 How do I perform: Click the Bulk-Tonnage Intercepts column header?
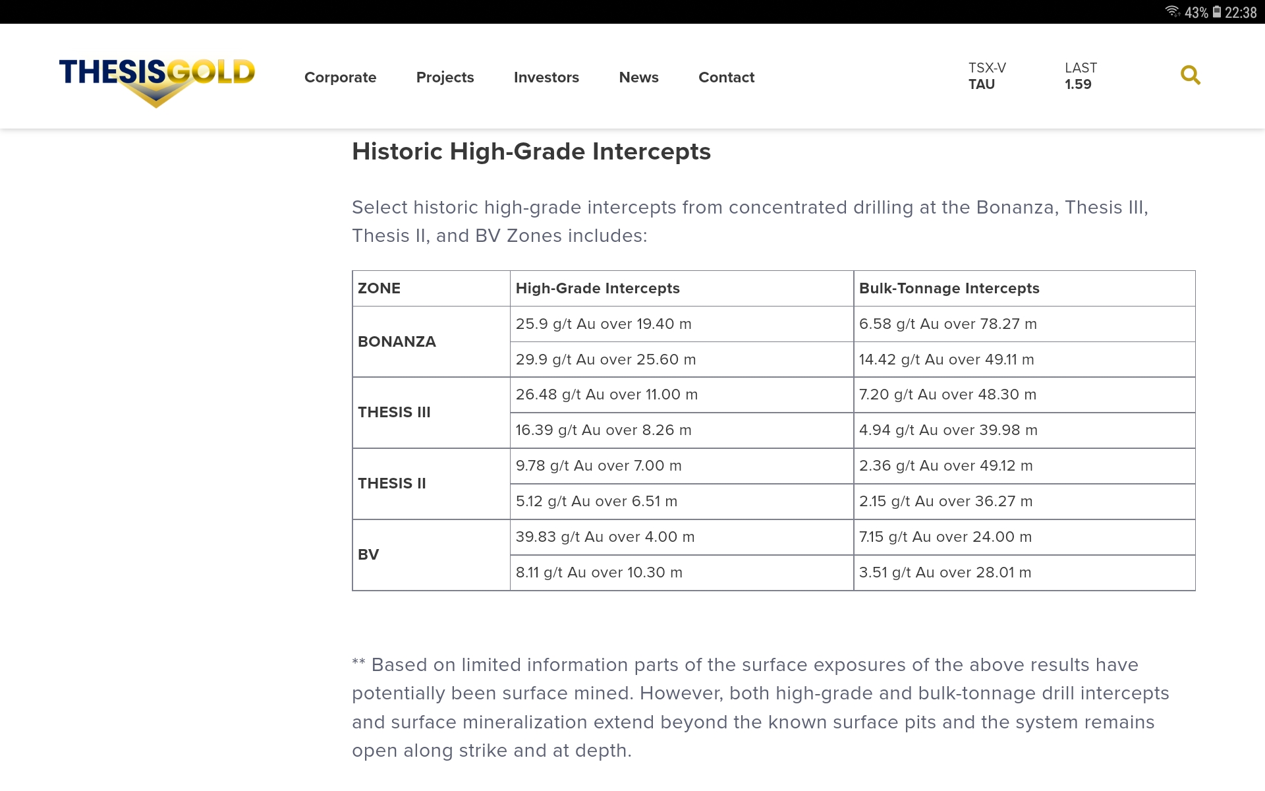pyautogui.click(x=949, y=288)
